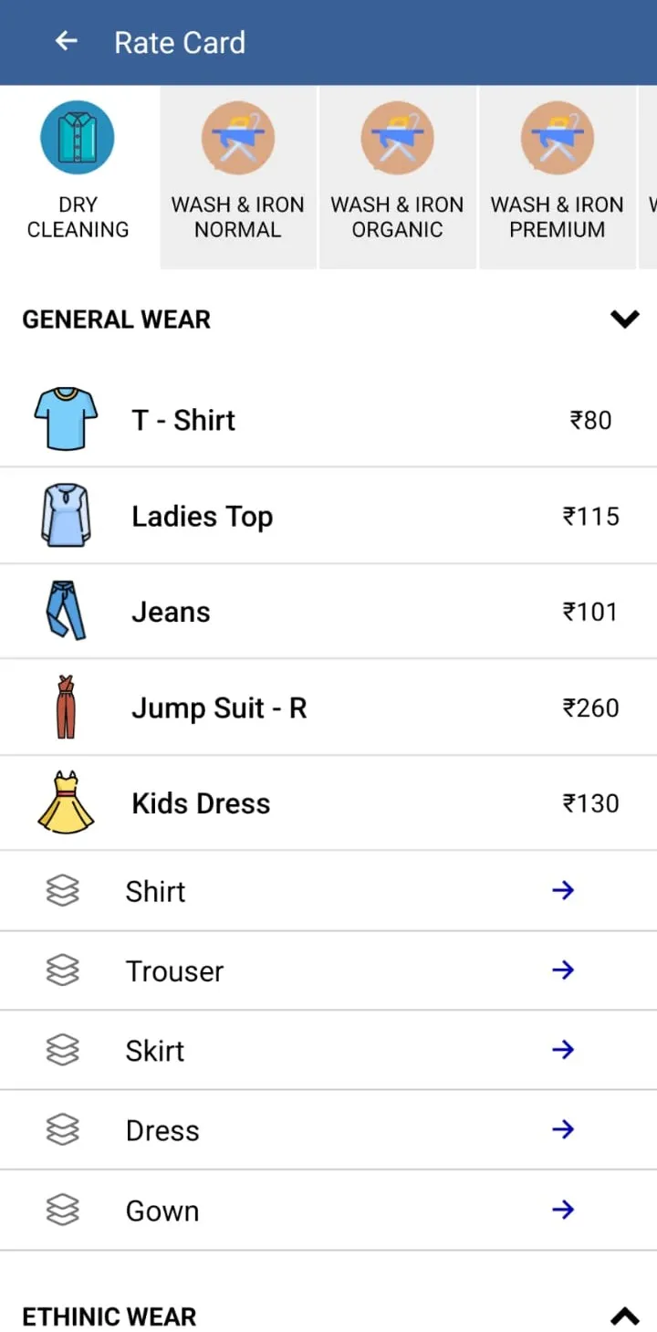Switch to Wash & Iron Organic tab

[397, 177]
